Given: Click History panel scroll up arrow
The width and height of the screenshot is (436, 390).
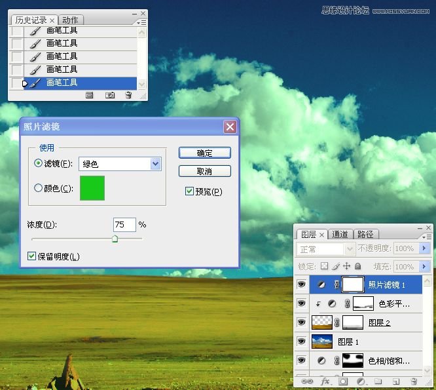Looking at the screenshot, I should click(142, 33).
